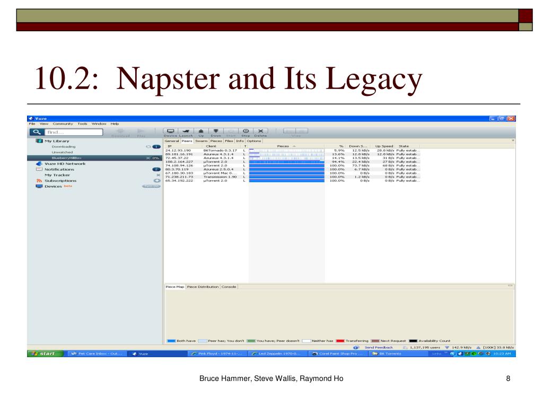Open Device toolbar button
The image size is (543, 407).
(170, 131)
